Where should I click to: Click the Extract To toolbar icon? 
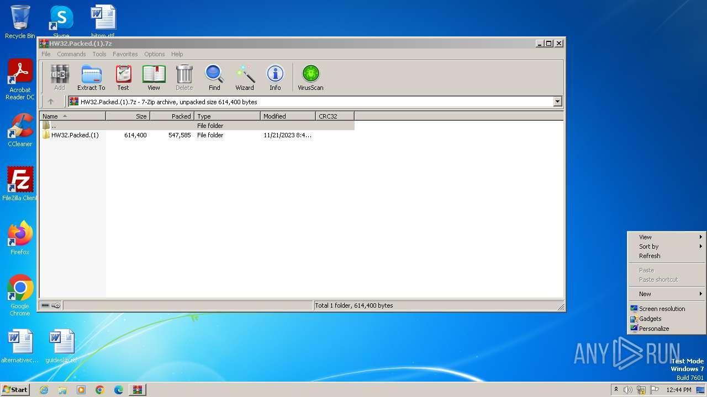click(91, 77)
